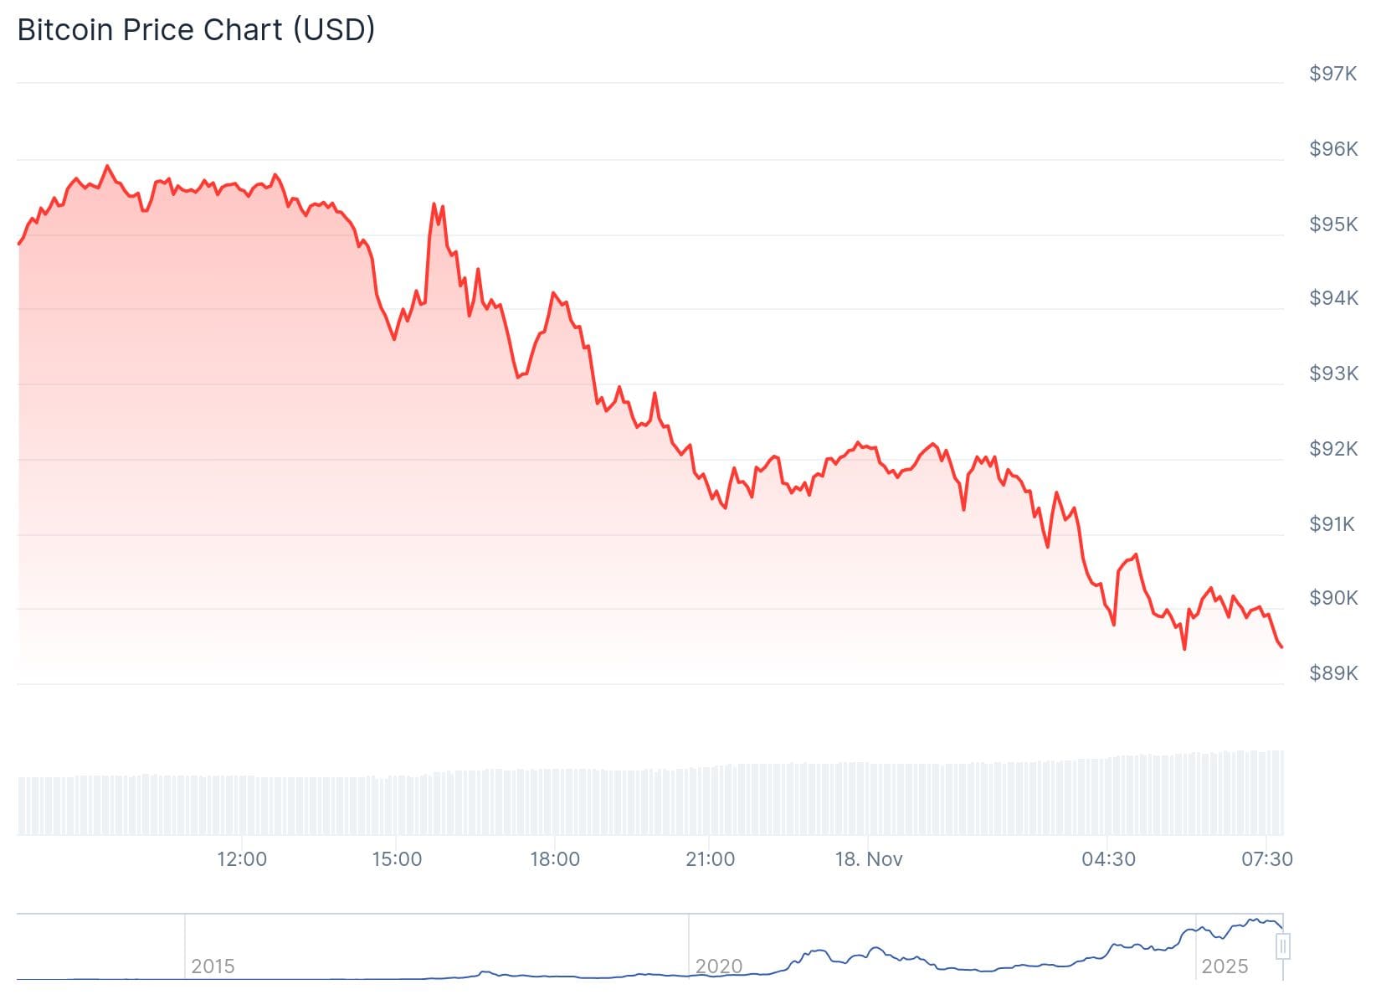Click the 15:00 time axis label
Screen dimensions: 1376x1005
(x=397, y=859)
